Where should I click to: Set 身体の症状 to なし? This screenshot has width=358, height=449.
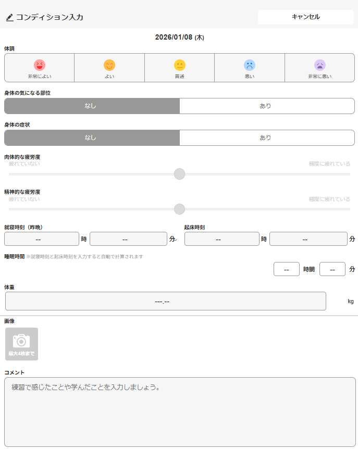point(92,138)
